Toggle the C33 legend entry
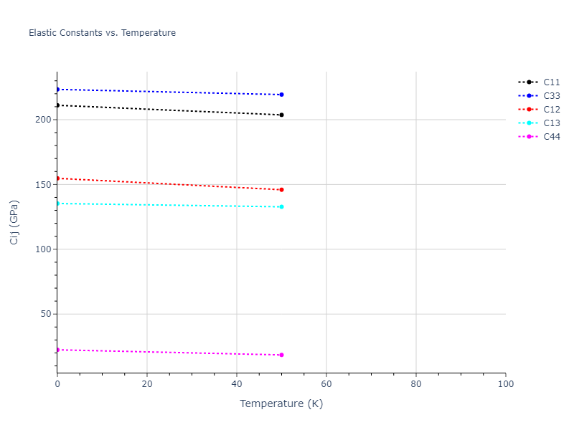Image resolution: width=574 pixels, height=430 pixels. [551, 96]
